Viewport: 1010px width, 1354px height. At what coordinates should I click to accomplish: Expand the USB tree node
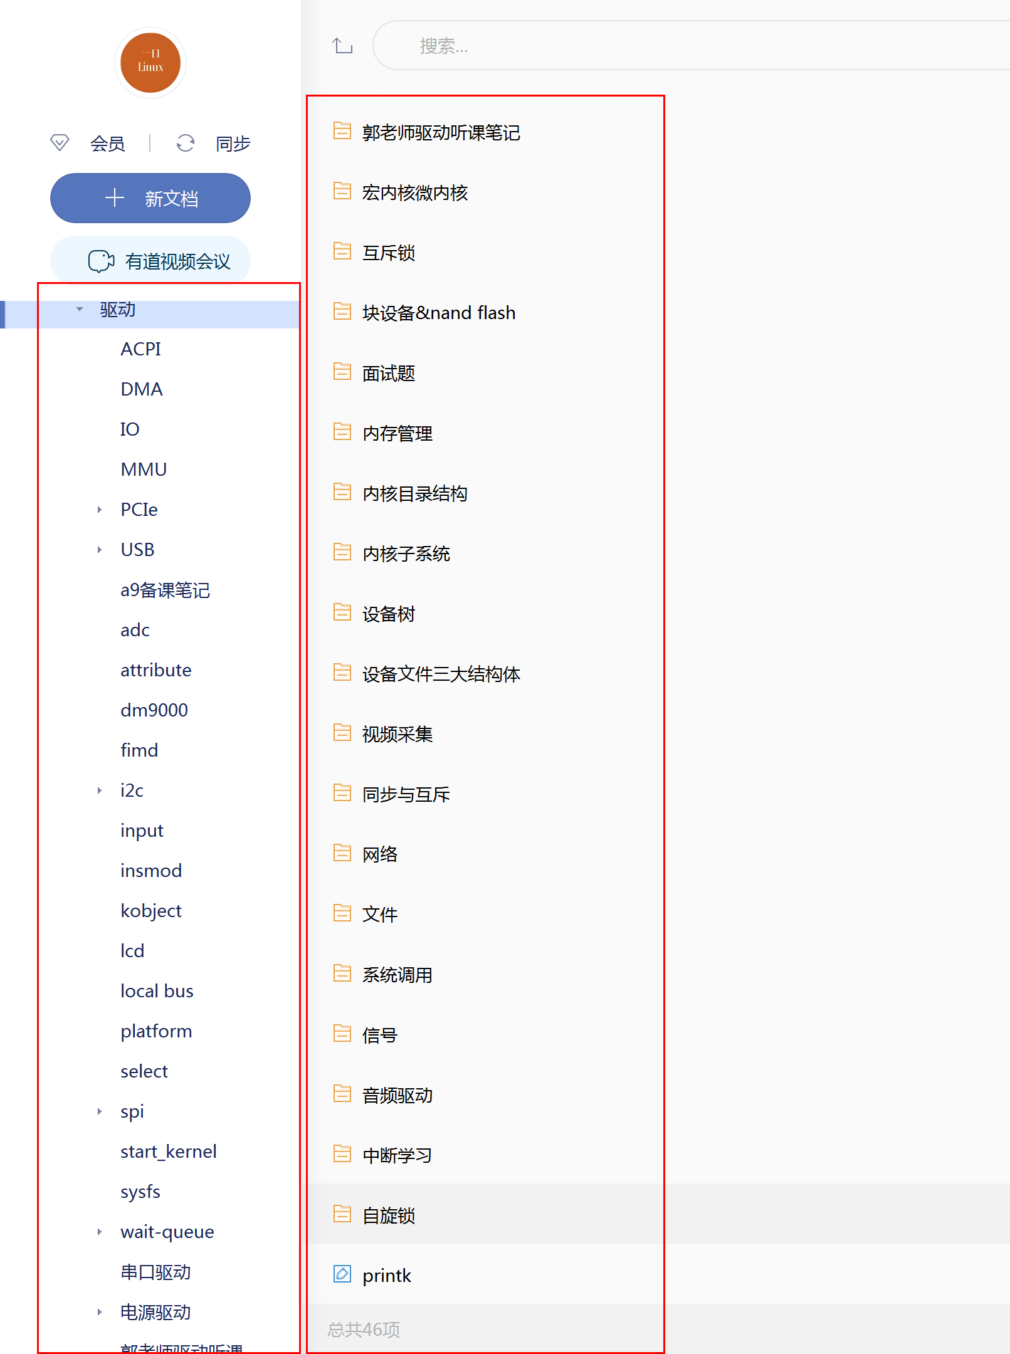[x=99, y=550]
